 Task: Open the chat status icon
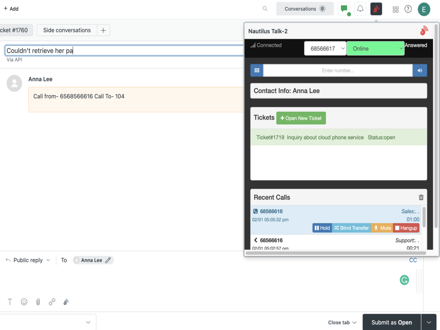coord(344,9)
